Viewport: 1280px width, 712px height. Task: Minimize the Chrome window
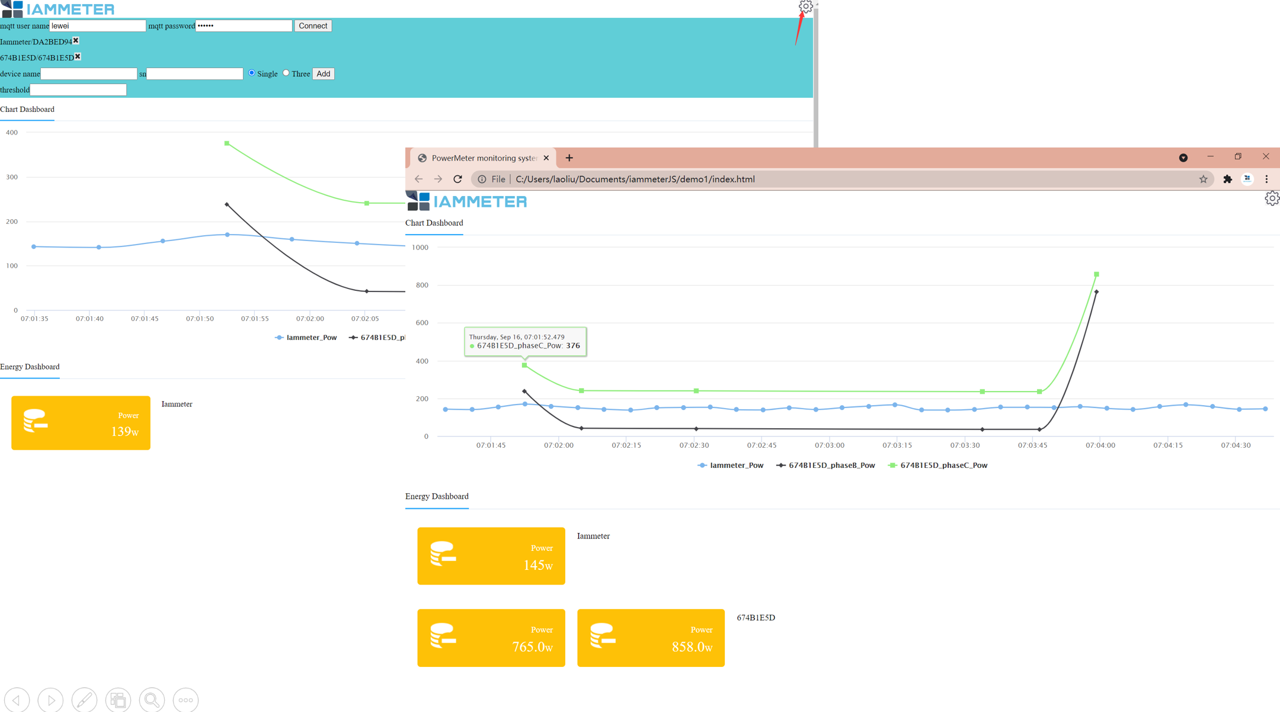pos(1210,157)
